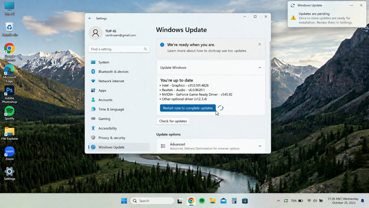Open the Privacy & security section
Viewport: 369px width, 208px height.
[x=112, y=138]
